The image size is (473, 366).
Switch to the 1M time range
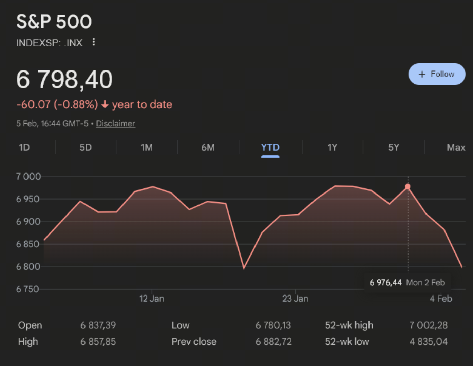(x=147, y=147)
